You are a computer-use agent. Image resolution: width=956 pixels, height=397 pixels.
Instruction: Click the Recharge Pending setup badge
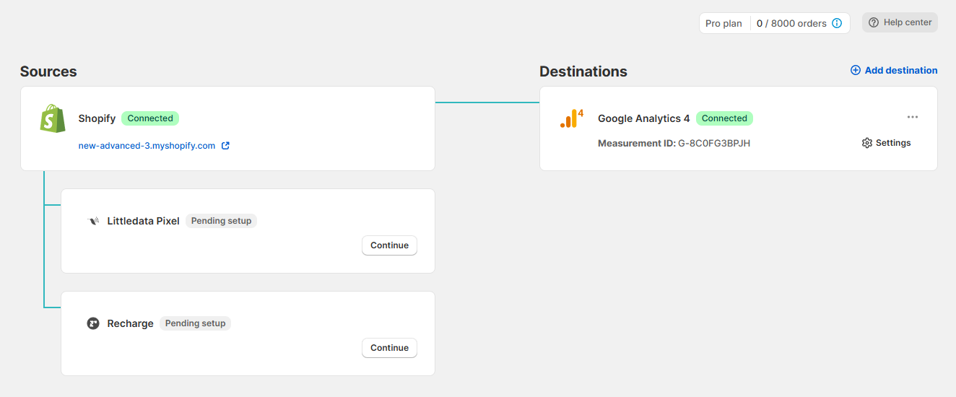(195, 323)
